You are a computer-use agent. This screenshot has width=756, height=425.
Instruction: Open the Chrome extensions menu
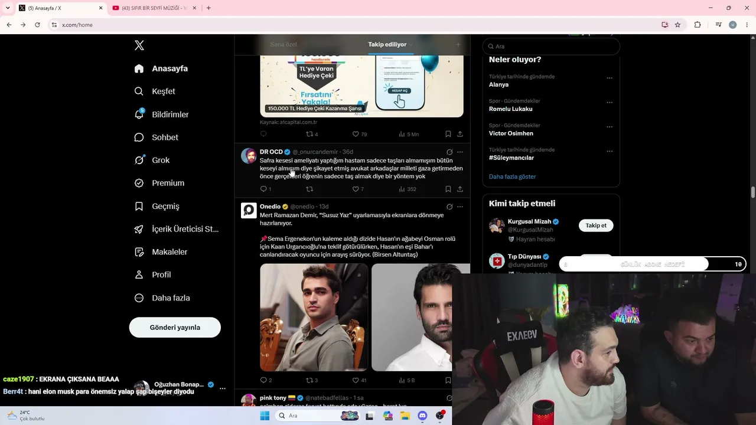click(698, 25)
